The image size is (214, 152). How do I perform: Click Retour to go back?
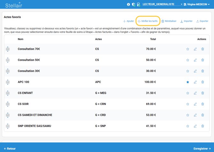pos(10,148)
